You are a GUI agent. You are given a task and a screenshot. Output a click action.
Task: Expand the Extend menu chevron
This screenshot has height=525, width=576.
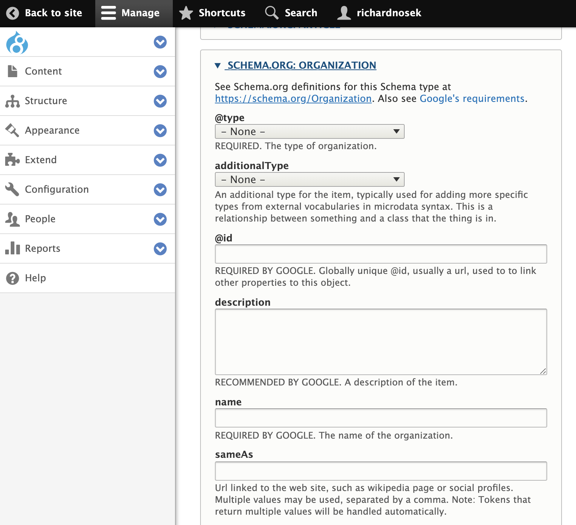(x=160, y=160)
